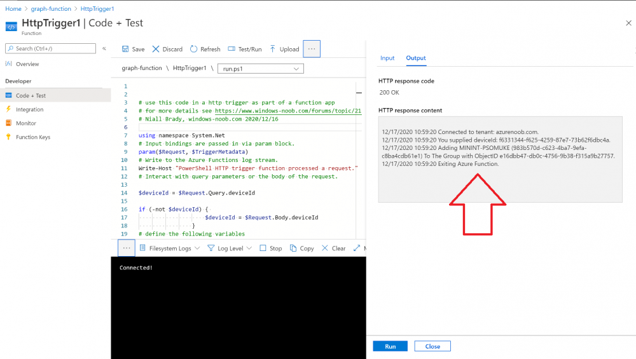This screenshot has height=359, width=636.
Task: Click 'Connected!' in the log console
Action: pos(136,268)
